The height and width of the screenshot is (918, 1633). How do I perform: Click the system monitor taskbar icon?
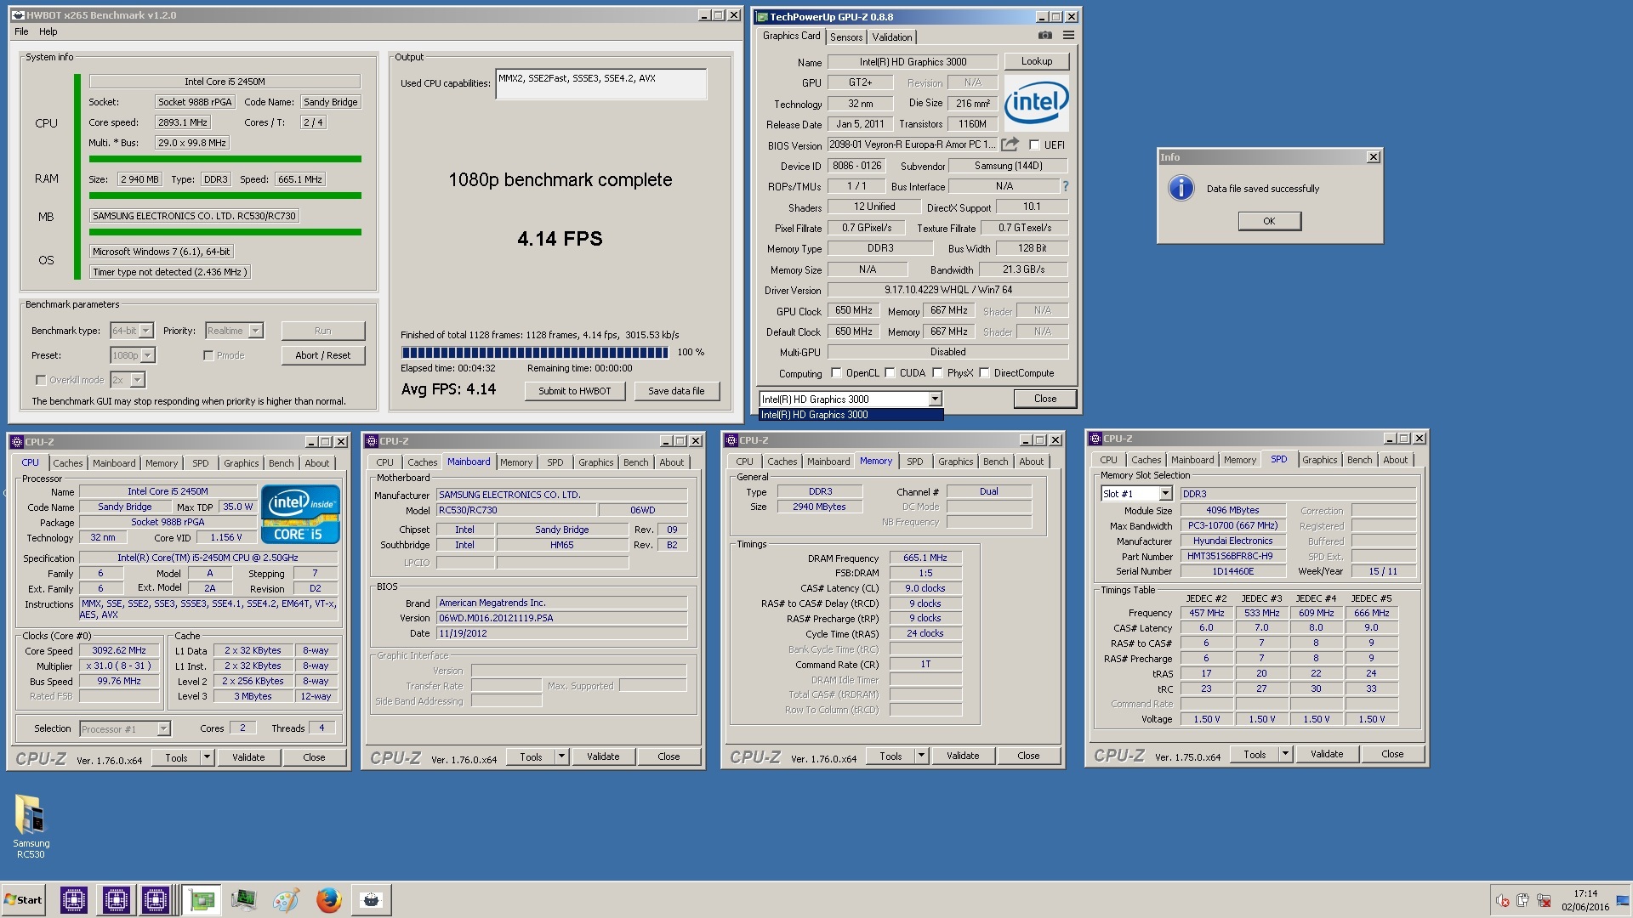[243, 899]
